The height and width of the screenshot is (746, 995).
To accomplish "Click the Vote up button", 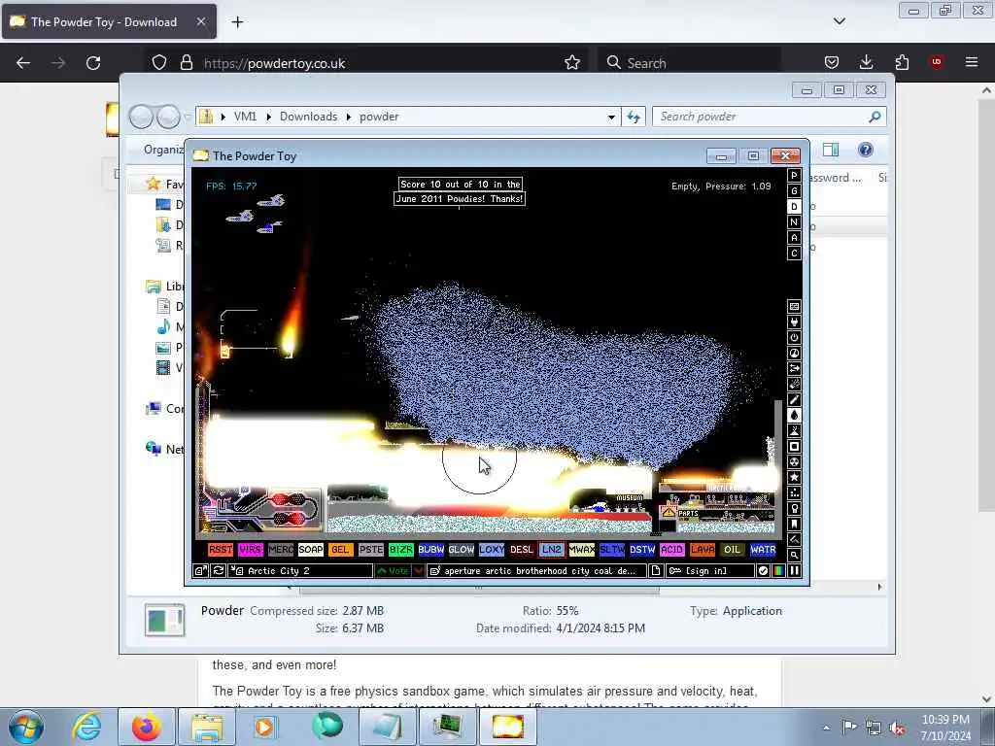I will pos(393,571).
